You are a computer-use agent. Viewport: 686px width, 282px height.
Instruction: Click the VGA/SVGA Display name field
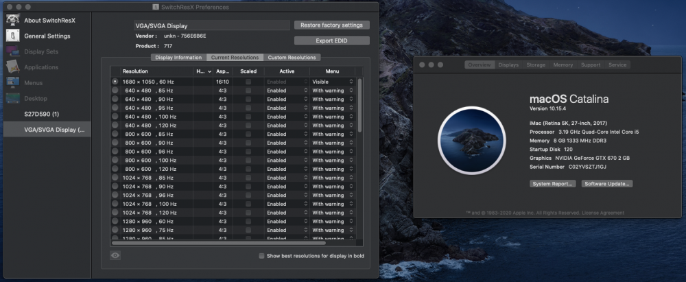(x=212, y=25)
